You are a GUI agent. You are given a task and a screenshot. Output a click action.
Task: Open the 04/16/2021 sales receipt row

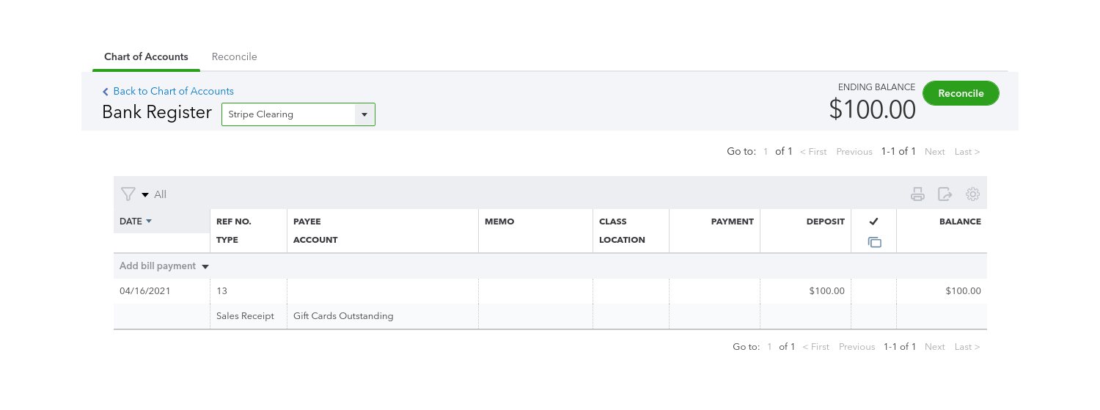pyautogui.click(x=145, y=291)
